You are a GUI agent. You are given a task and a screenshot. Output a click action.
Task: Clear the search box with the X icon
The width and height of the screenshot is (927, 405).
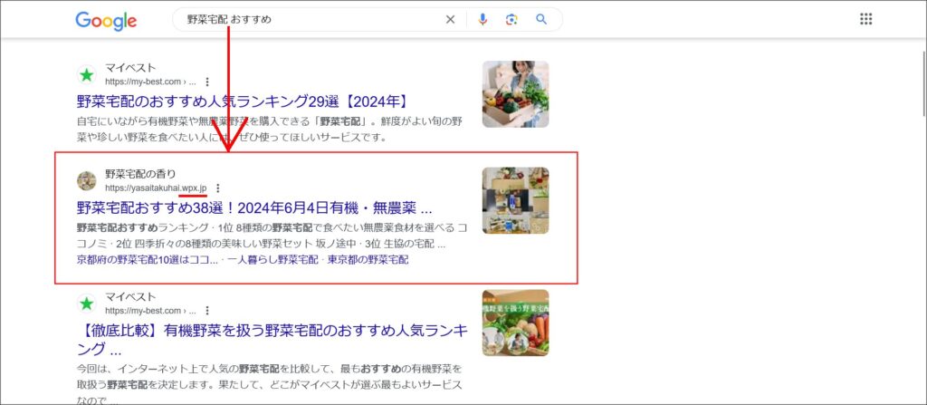click(x=450, y=20)
